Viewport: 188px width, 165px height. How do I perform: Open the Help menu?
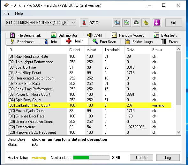point(19,13)
